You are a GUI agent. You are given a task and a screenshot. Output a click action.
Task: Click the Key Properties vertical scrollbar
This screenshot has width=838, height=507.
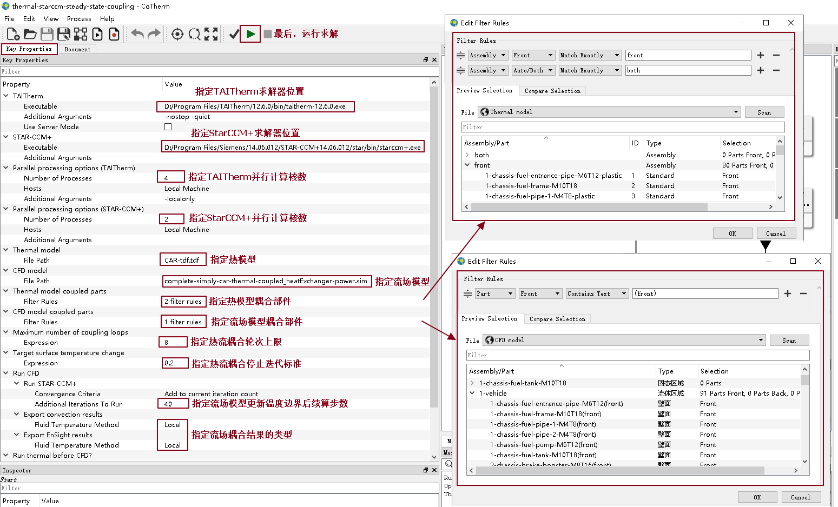tap(434, 246)
